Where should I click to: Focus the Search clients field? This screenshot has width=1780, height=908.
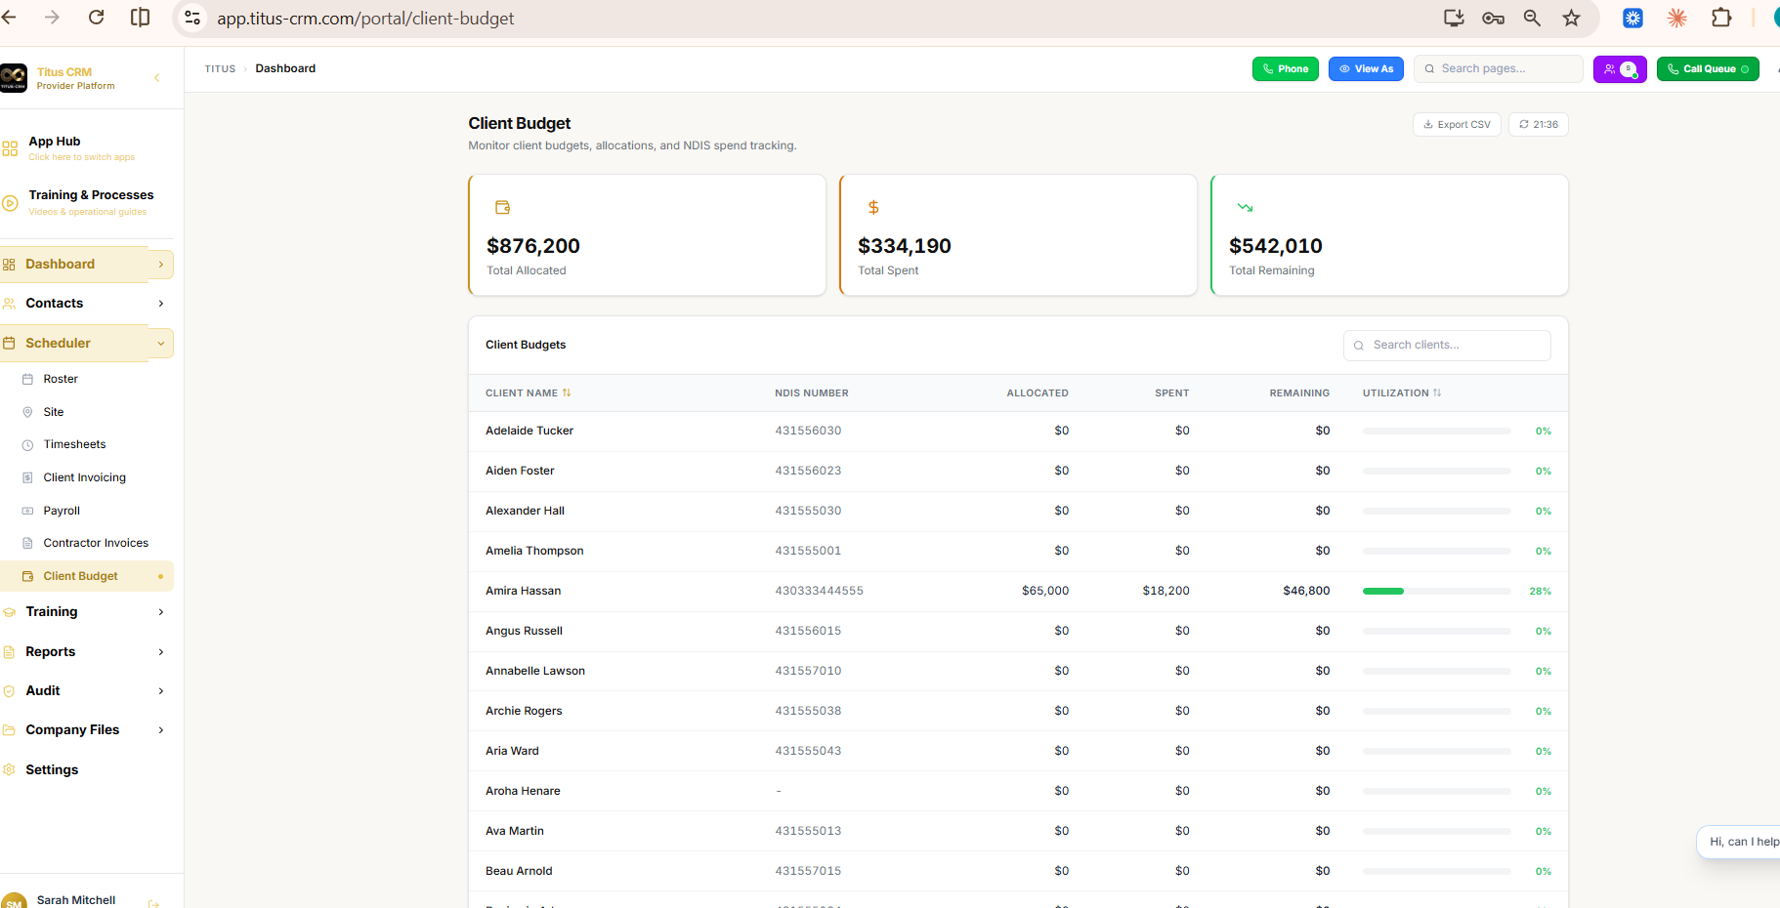point(1447,345)
